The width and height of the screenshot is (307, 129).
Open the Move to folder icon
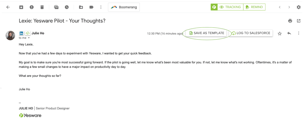click(x=81, y=7)
